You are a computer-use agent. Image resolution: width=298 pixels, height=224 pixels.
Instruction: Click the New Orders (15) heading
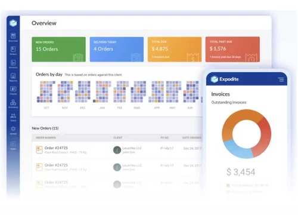[45, 128]
